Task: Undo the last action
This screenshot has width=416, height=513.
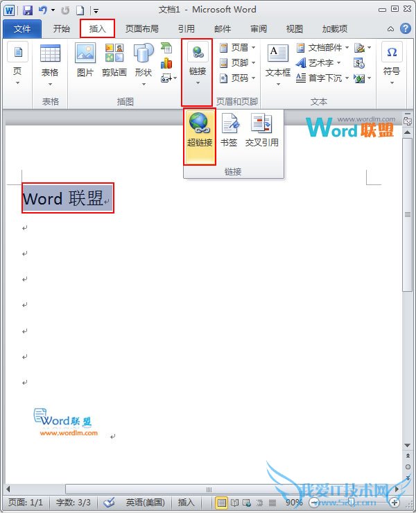Action: click(x=43, y=10)
